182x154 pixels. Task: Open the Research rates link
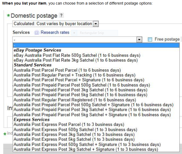(x=55, y=32)
